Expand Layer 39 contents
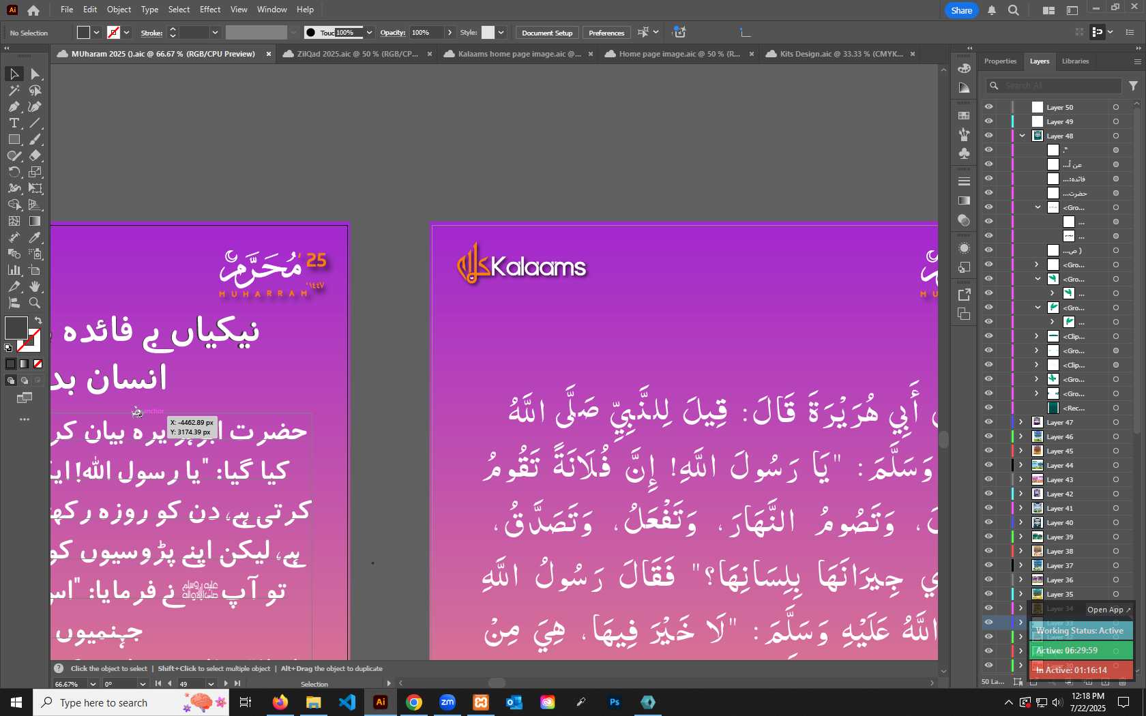Screen dimensions: 1146x716 tap(1021, 537)
